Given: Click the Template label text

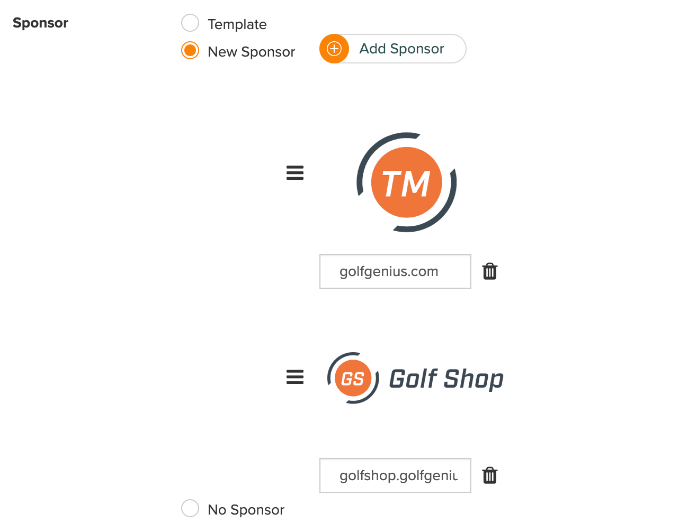Looking at the screenshot, I should pyautogui.click(x=237, y=24).
